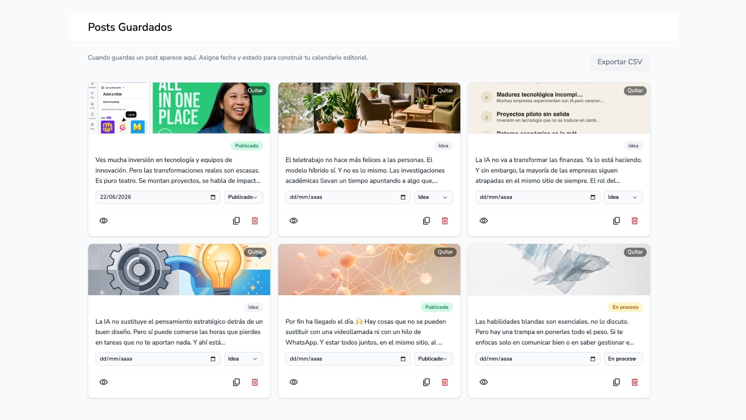Screen dimensions: 746x420
Task: Click Quitar on the plants and chairs image
Action: tap(445, 90)
